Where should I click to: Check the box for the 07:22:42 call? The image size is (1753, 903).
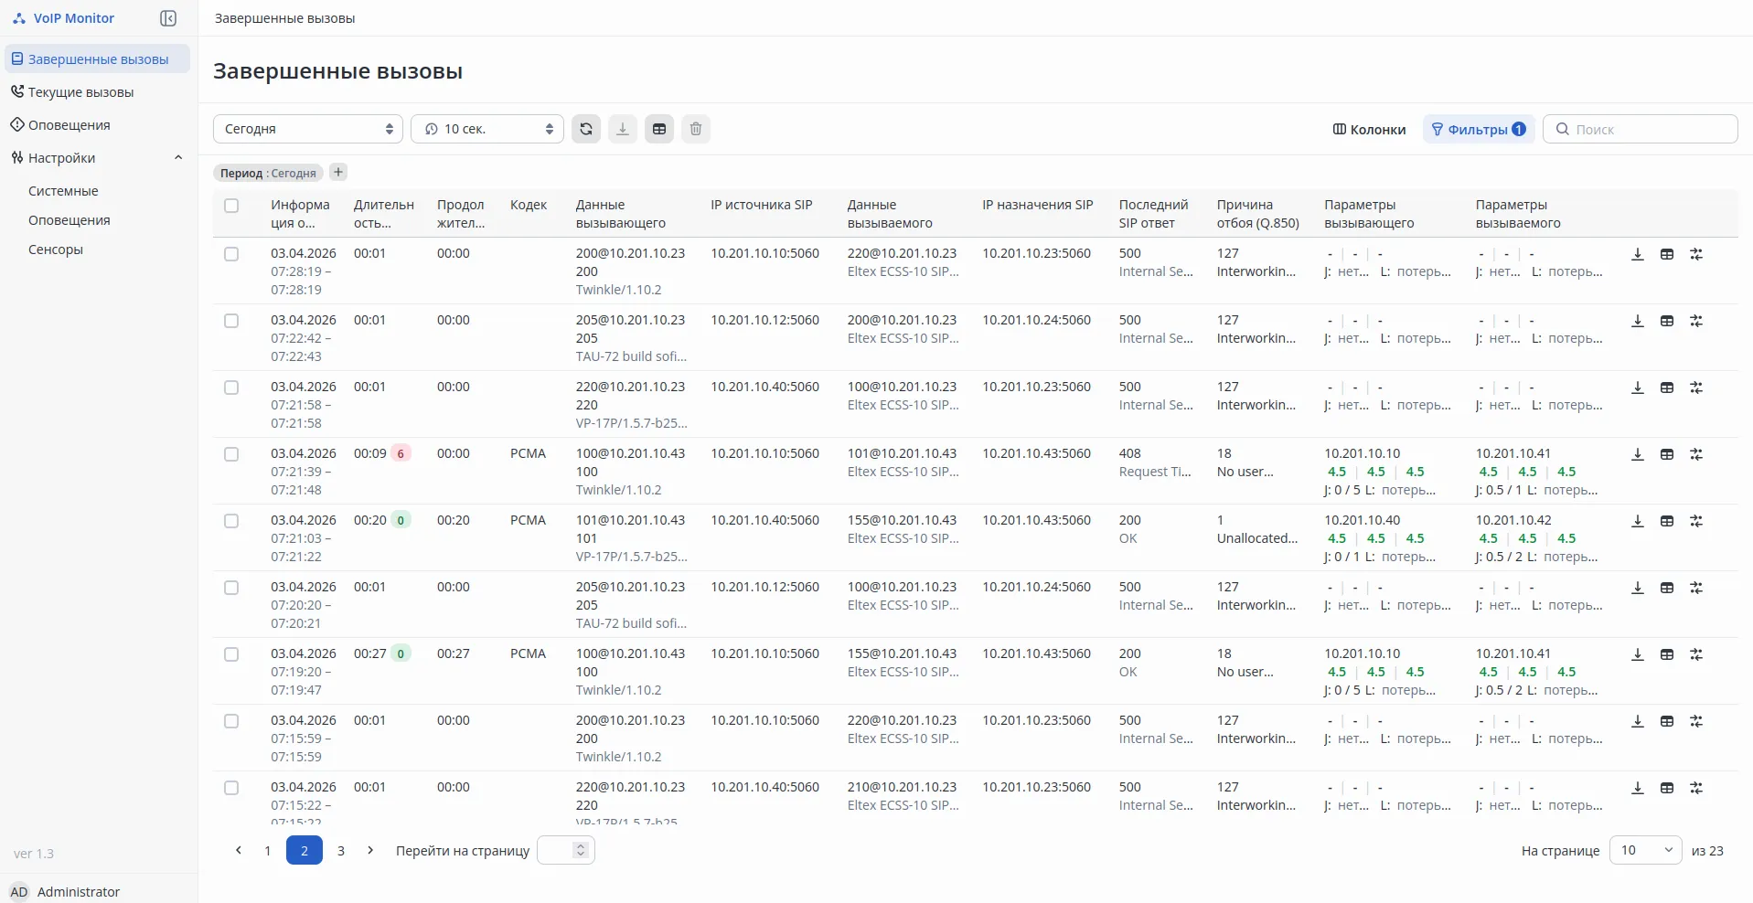[x=231, y=321]
